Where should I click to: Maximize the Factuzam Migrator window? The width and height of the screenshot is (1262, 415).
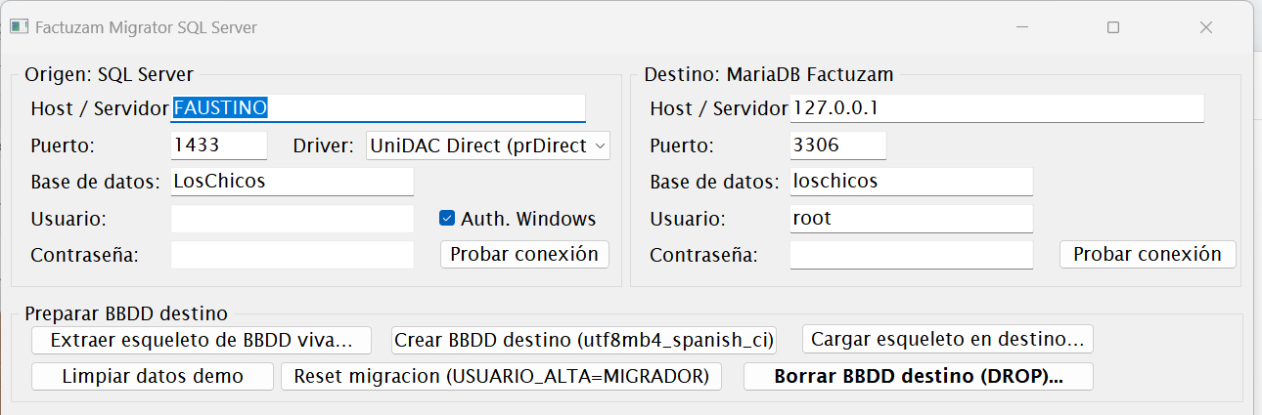coord(1113,27)
